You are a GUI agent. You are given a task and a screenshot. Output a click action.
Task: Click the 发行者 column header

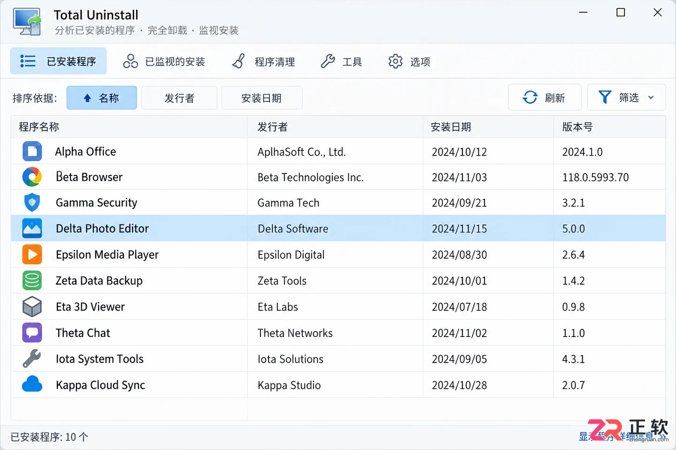335,127
